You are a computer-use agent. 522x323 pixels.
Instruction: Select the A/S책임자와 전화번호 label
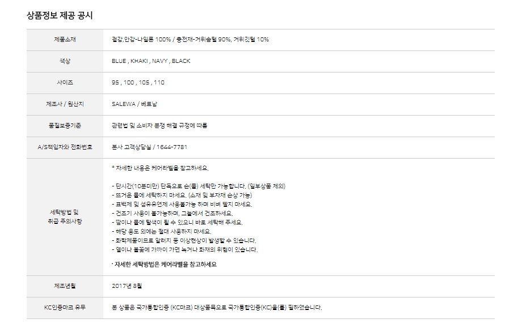65,147
